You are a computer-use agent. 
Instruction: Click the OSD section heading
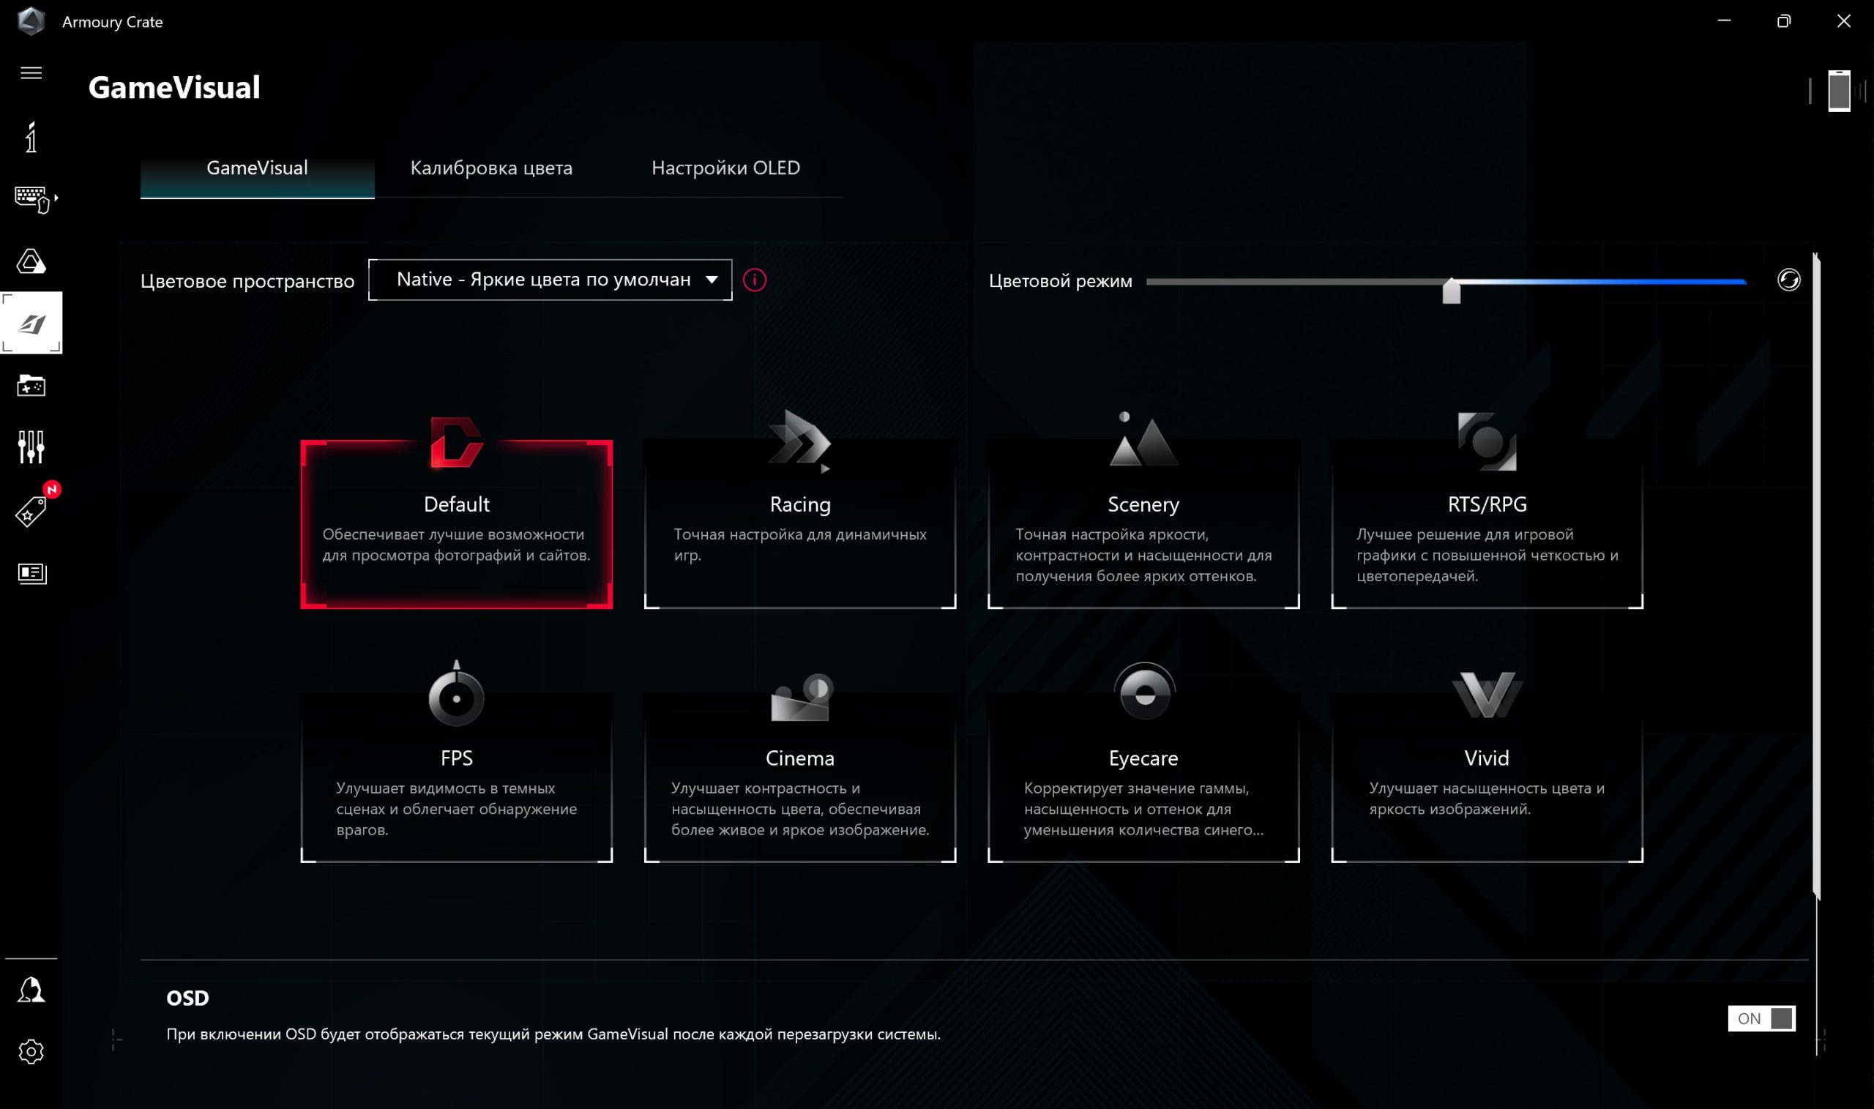coord(187,998)
